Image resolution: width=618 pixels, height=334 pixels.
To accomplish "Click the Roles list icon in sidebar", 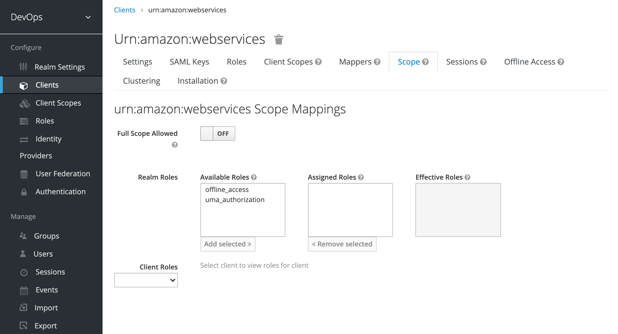I will coord(24,121).
